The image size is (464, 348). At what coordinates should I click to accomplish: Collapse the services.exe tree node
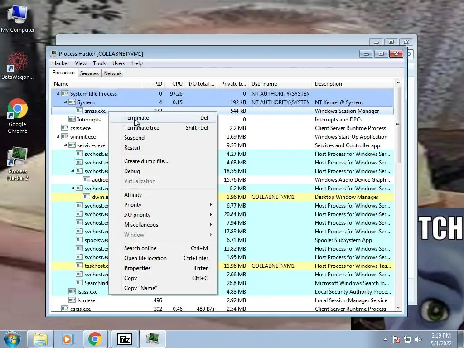(65, 145)
